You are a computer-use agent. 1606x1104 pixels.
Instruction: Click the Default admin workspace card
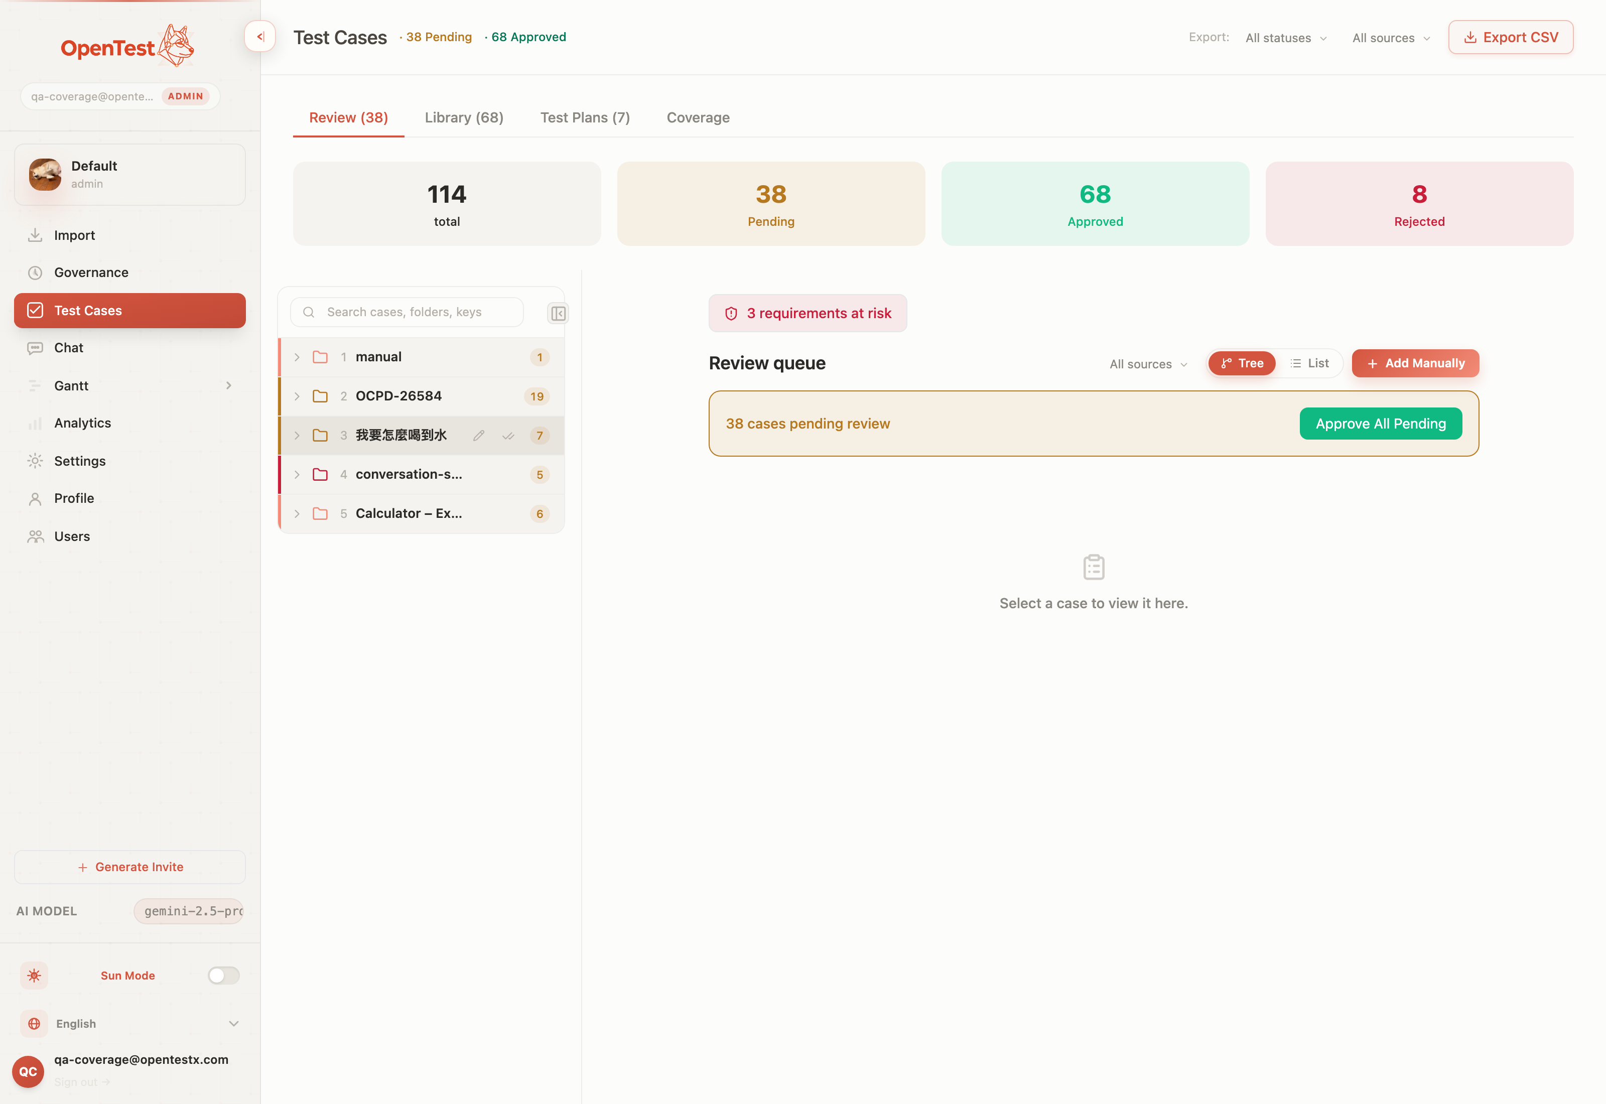point(130,174)
